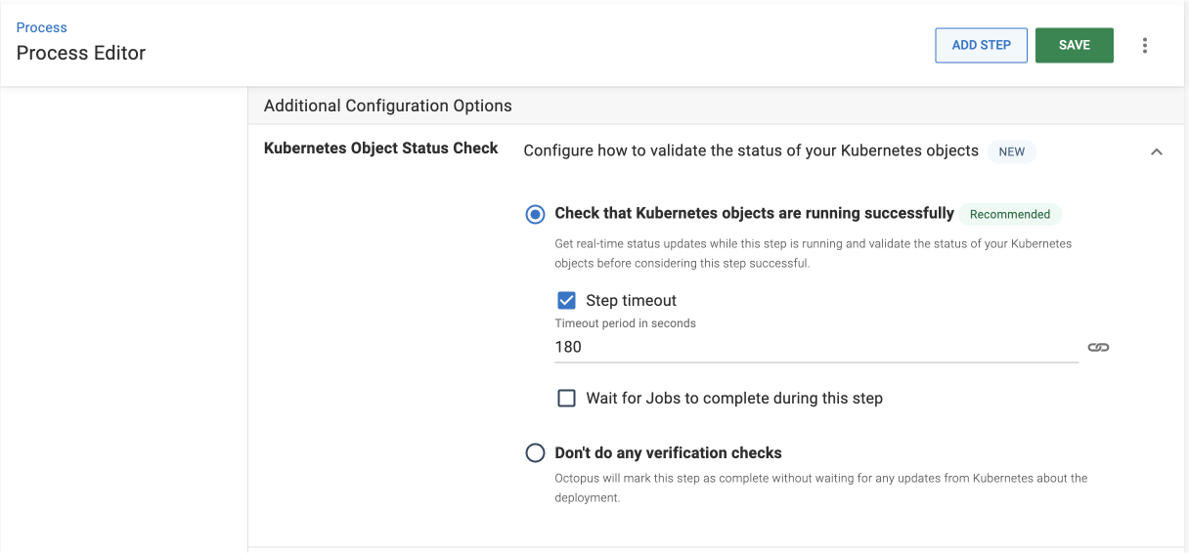Image resolution: width=1189 pixels, height=553 pixels.
Task: Click the chain-link bind variable icon
Action: [x=1098, y=348]
